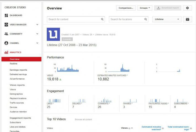This screenshot has height=132, width=196.
Task: Open the Devices report
Action: point(13,107)
